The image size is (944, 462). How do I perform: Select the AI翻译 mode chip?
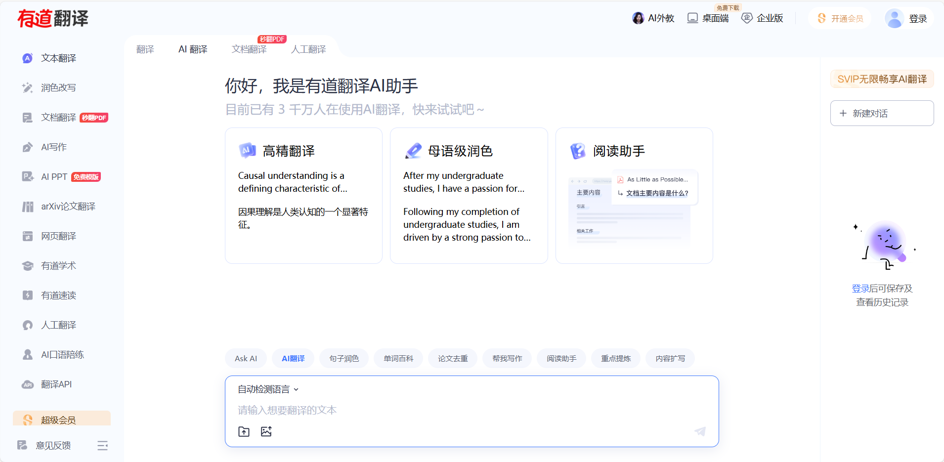pyautogui.click(x=293, y=358)
